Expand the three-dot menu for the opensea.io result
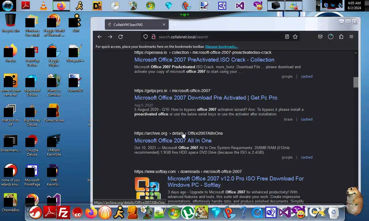 pos(297,77)
